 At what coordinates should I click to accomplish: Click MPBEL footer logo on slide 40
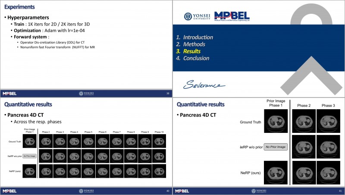[9, 191]
